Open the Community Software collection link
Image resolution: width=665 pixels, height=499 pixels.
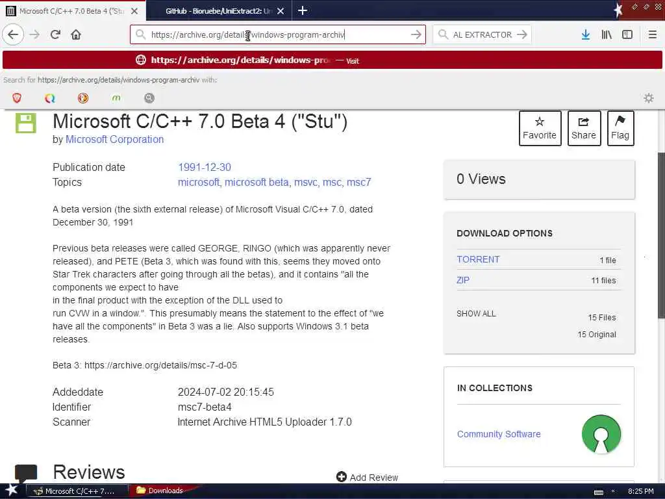499,434
